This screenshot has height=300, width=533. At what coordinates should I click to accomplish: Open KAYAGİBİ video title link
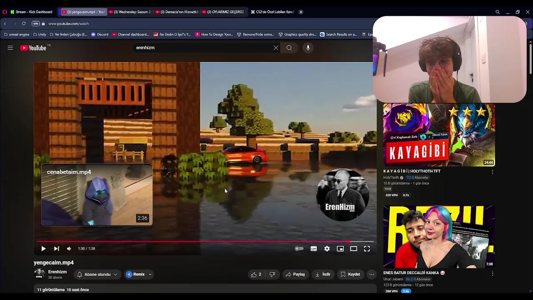pos(412,171)
